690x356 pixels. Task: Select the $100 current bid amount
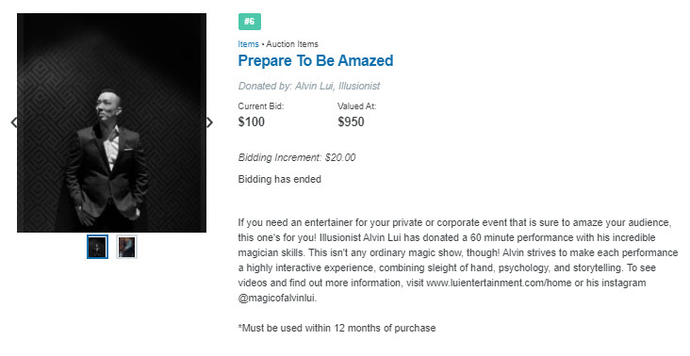point(252,121)
